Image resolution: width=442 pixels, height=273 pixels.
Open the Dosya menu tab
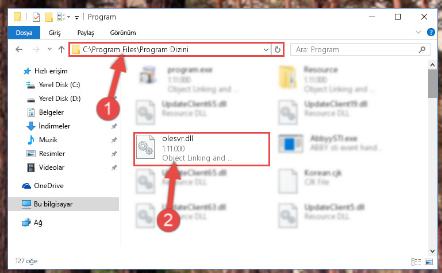(24, 33)
